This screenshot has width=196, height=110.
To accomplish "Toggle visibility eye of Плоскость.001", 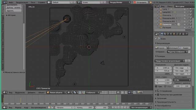I will click(x=185, y=18).
